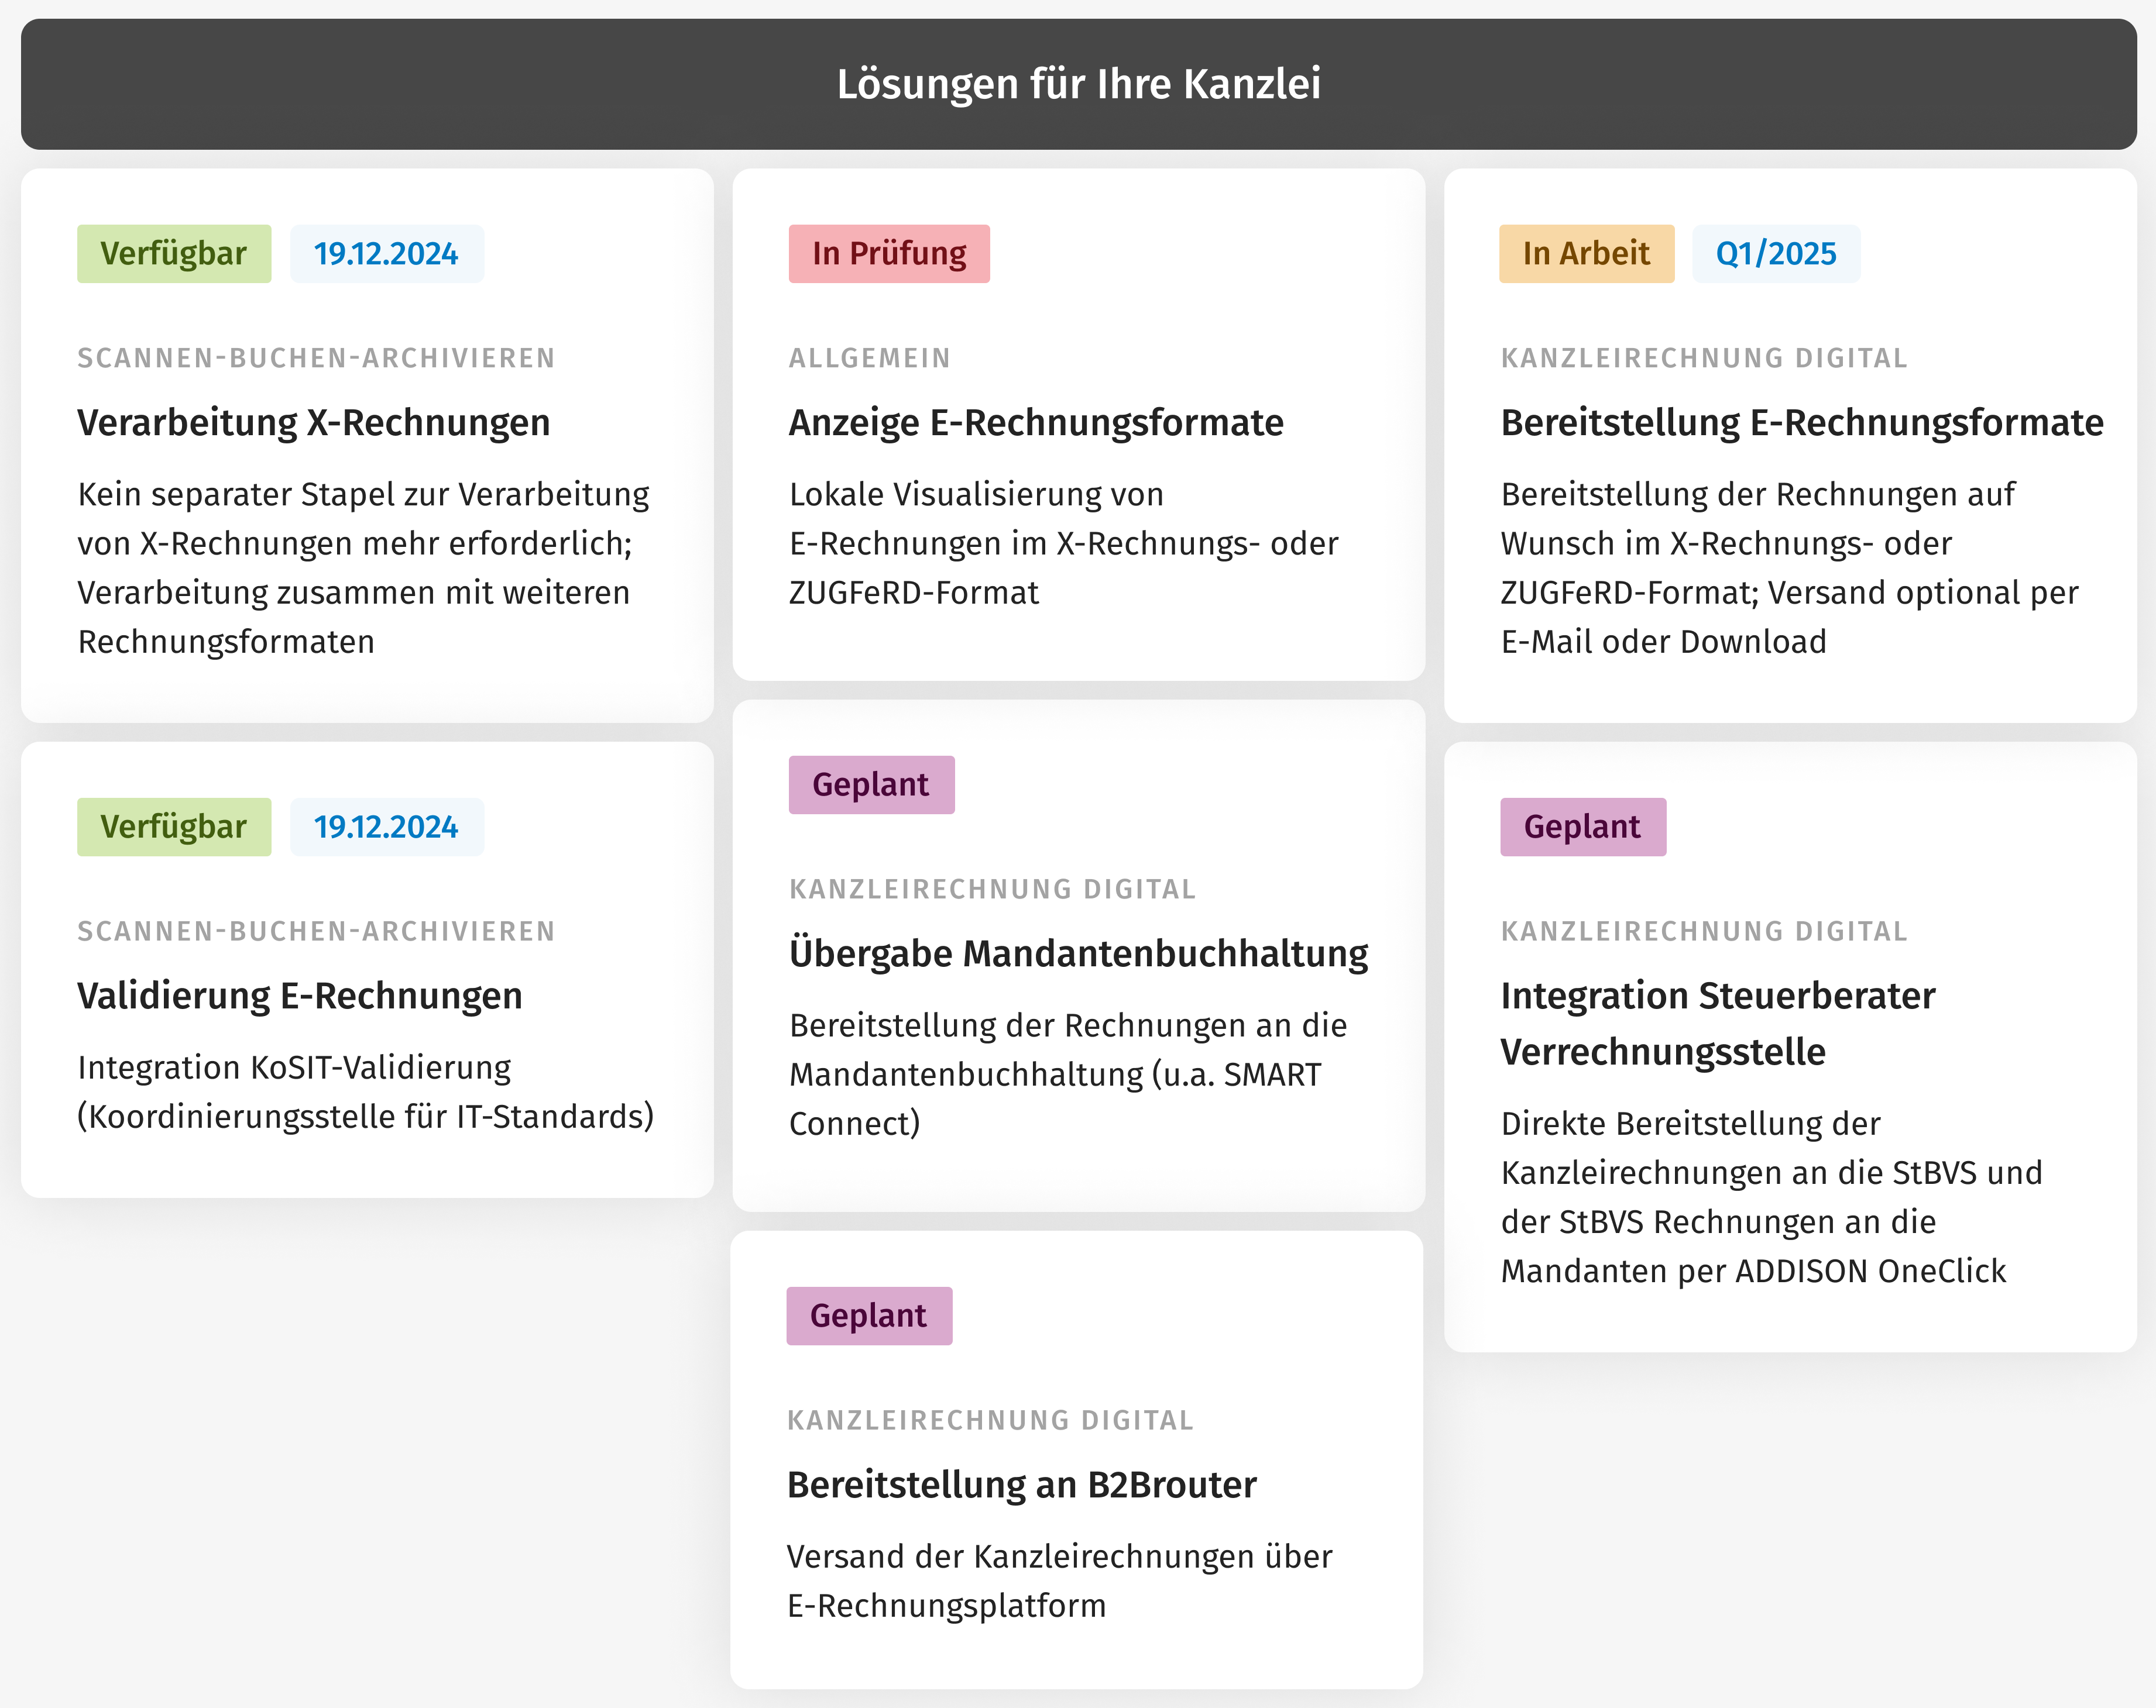Click the 19.12.2024 tag on Validierung E-Rechnungen card
This screenshot has height=1708, width=2156.
[x=387, y=827]
